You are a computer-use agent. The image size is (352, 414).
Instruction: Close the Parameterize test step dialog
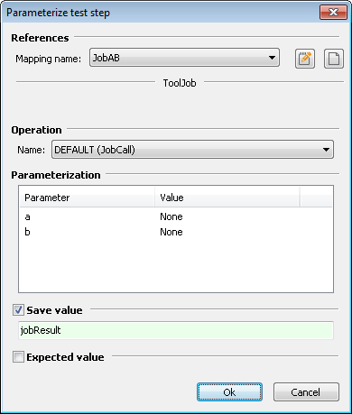333,13
